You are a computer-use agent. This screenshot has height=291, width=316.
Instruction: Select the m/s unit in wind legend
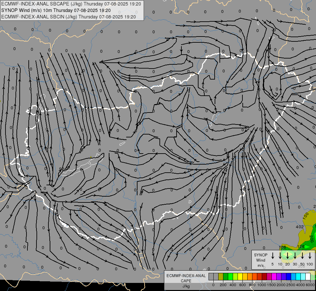click(260, 265)
